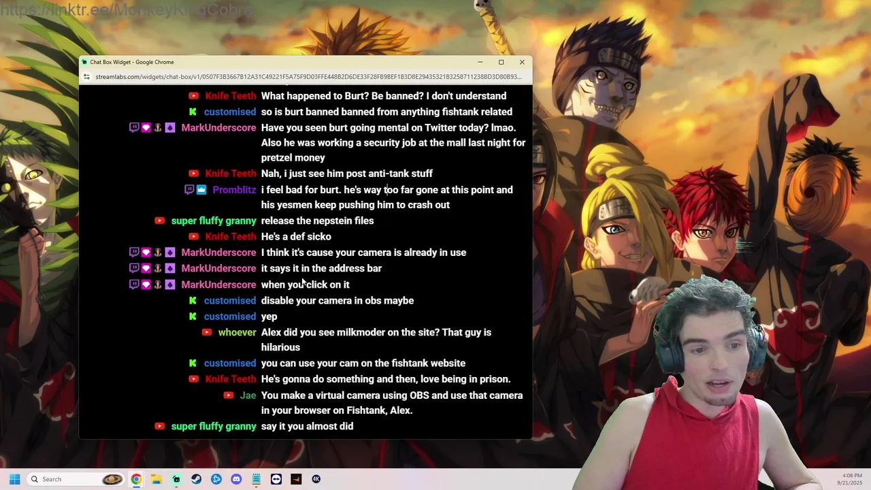This screenshot has width=871, height=490.
Task: Click the Jae username
Action: (248, 395)
